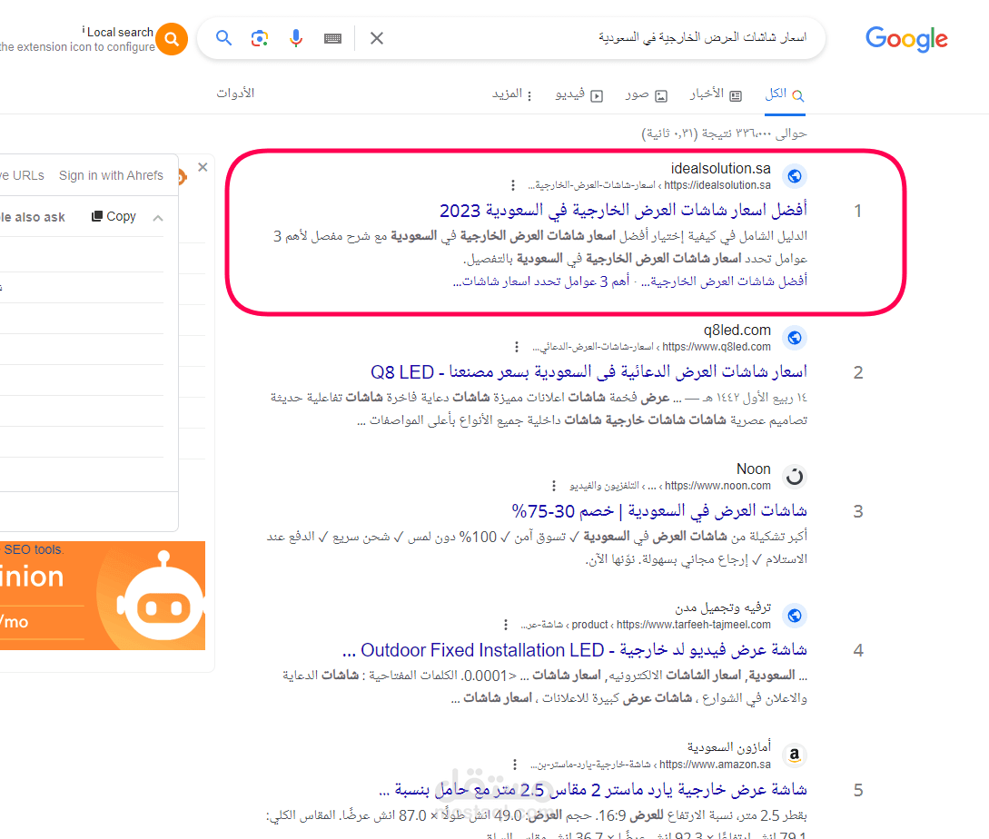Open the on-screen keyboard icon in search bar
The image size is (989, 839).
pyautogui.click(x=331, y=38)
